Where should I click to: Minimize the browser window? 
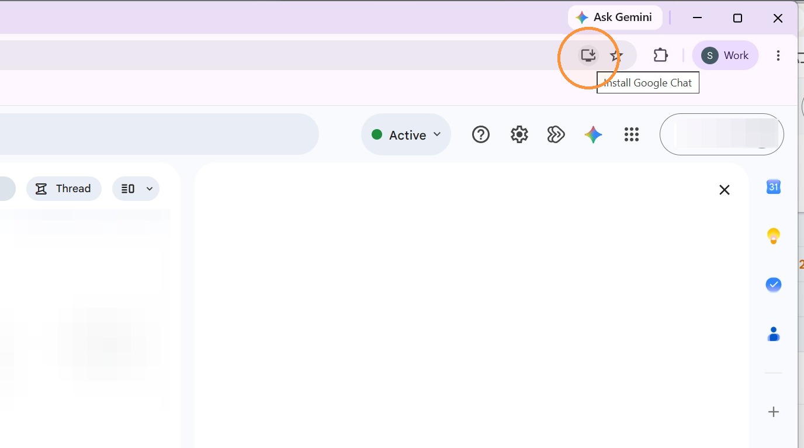click(x=697, y=18)
